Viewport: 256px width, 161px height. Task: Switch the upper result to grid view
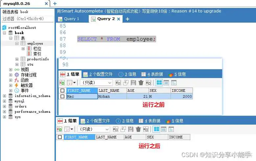coord(159,83)
